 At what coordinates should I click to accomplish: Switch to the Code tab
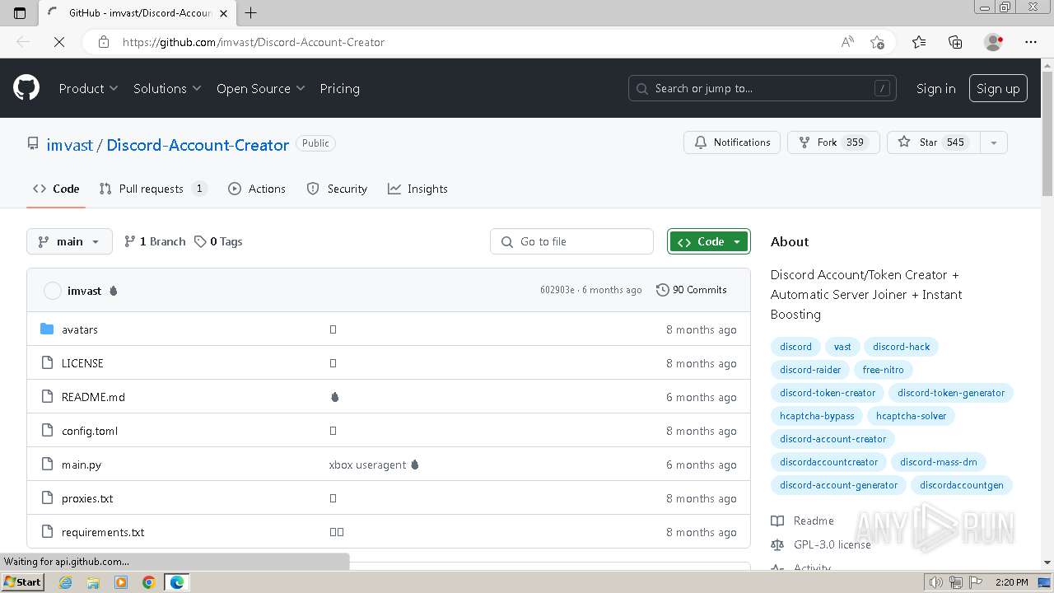click(x=56, y=189)
